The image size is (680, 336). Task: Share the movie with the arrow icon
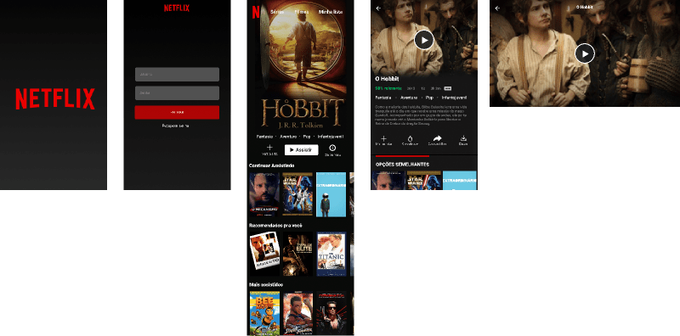tap(437, 138)
